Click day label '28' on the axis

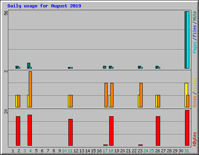coord(169,151)
